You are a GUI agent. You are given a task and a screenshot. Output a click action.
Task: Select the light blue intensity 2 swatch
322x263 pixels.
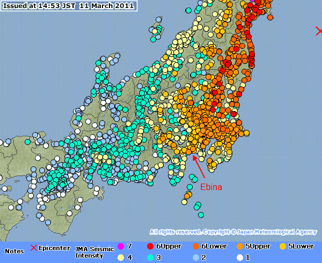pyautogui.click(x=196, y=258)
